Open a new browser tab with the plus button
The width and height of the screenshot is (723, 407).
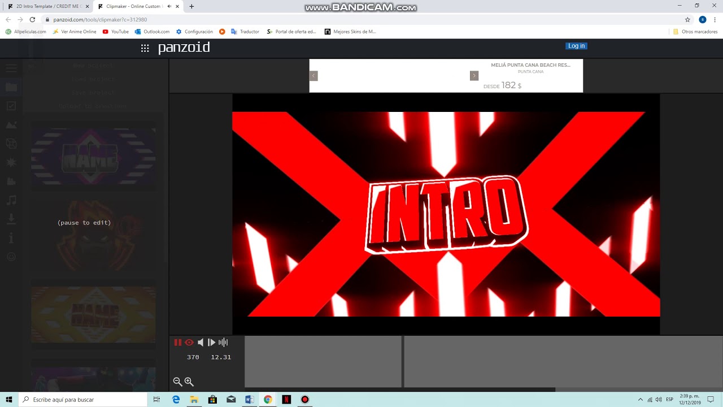tap(191, 6)
